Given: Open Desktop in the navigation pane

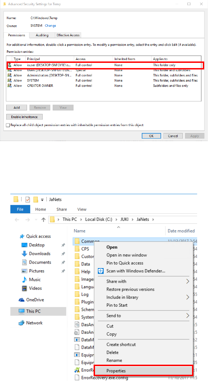Looking at the screenshot, I should (x=37, y=245).
